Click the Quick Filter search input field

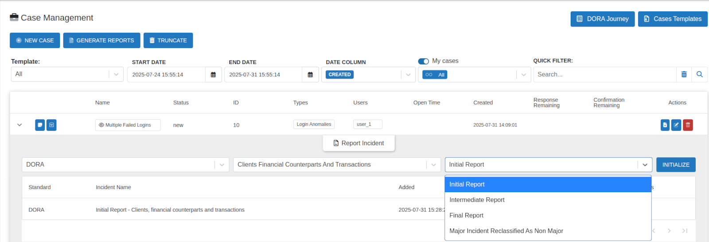pos(604,74)
